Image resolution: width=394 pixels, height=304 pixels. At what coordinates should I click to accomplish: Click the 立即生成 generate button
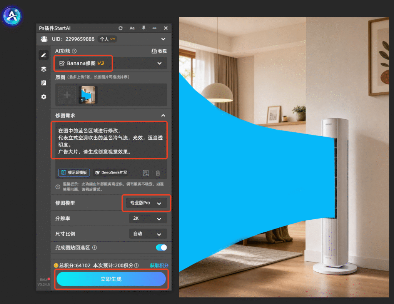[111, 279]
